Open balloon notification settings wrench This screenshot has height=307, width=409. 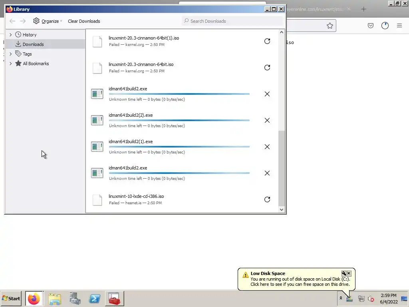(x=344, y=273)
